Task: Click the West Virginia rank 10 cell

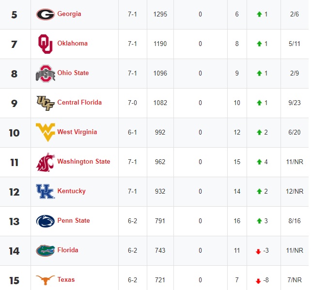Action: pyautogui.click(x=15, y=133)
